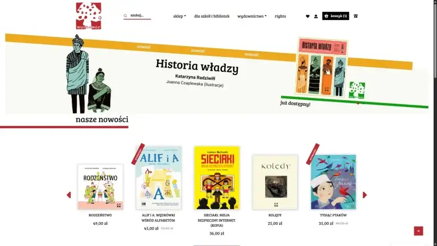Click the Kolędy book title link
437x246 pixels.
click(x=275, y=215)
